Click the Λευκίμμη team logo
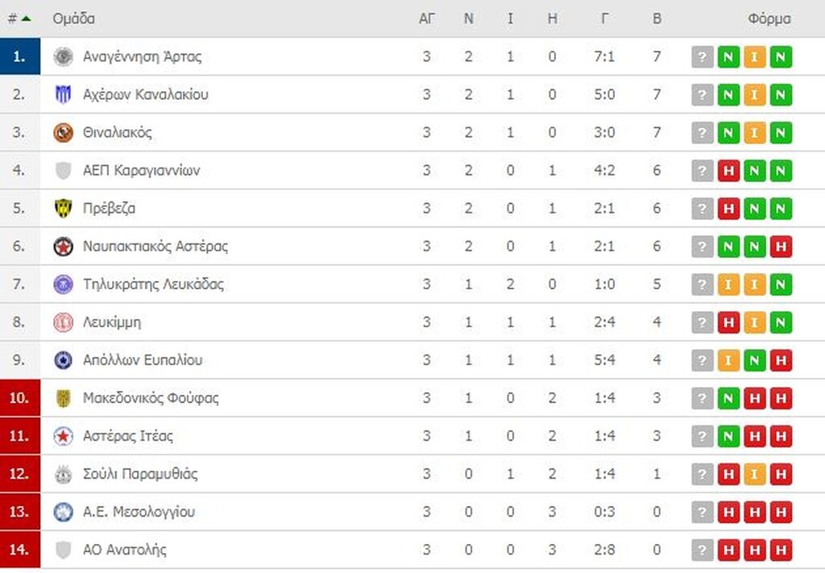Screen dimensions: 825x573 63,322
